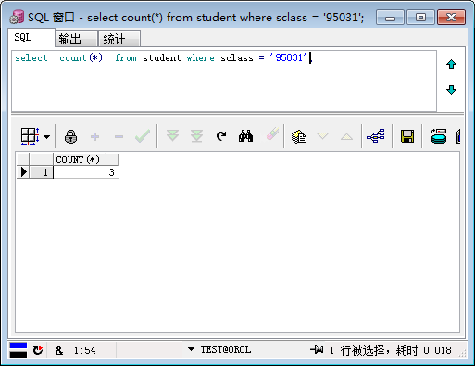Click the fetch last page icon
The width and height of the screenshot is (475, 366).
[x=196, y=136]
